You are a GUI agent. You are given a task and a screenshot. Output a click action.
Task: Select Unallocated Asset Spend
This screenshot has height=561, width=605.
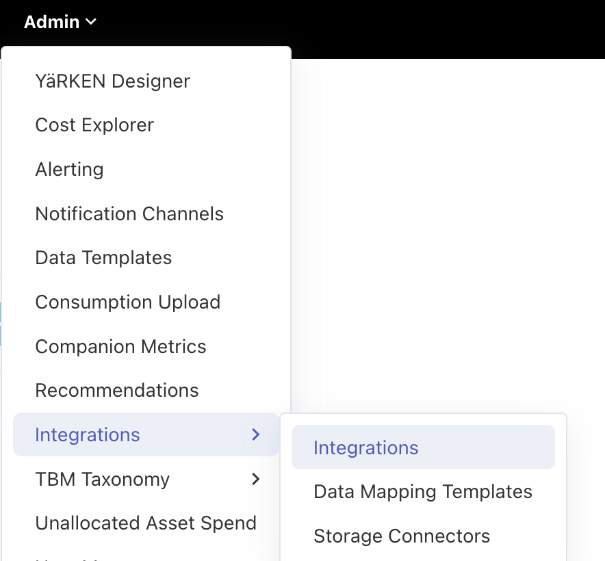(x=146, y=523)
